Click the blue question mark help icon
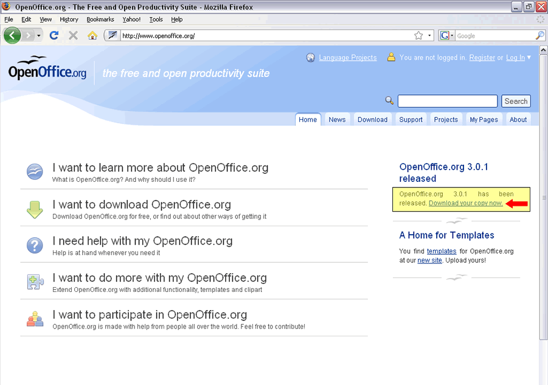The width and height of the screenshot is (548, 385). (x=35, y=245)
